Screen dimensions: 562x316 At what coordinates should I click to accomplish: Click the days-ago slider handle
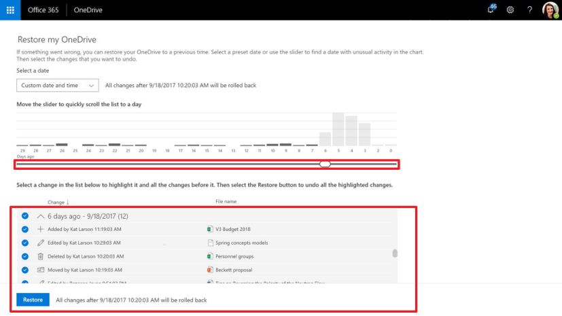coord(325,164)
